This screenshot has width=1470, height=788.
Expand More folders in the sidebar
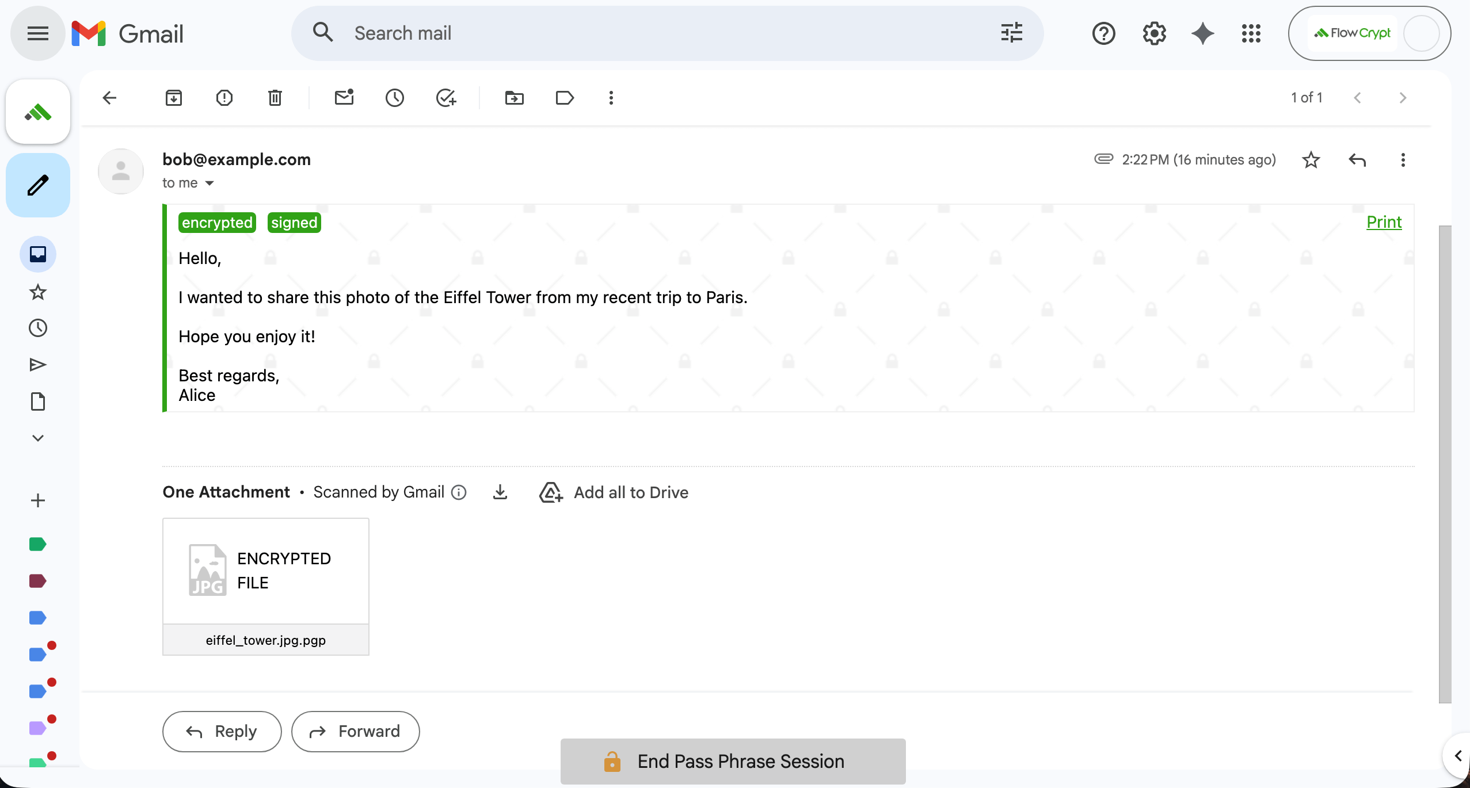coord(37,438)
